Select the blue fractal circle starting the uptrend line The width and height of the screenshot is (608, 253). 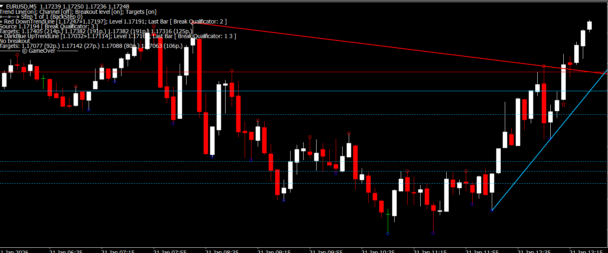click(492, 210)
